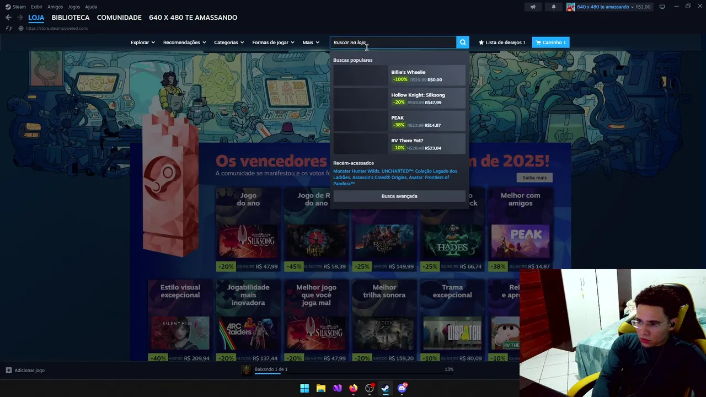Go back with the left arrow
Screen dimensions: 706x397
8,18
